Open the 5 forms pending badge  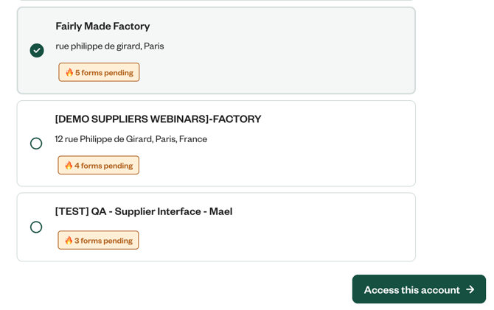point(99,72)
